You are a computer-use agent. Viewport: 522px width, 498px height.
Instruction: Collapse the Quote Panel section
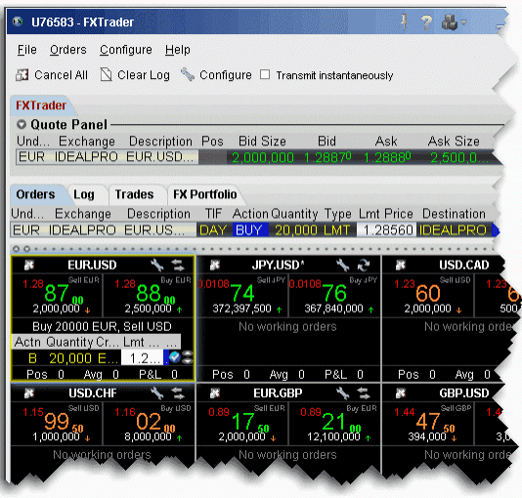click(22, 124)
